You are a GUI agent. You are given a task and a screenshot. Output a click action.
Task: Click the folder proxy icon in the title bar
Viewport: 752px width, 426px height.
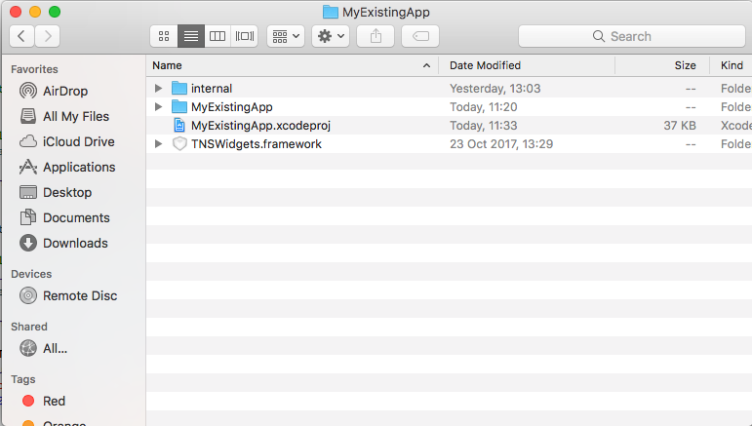[330, 12]
